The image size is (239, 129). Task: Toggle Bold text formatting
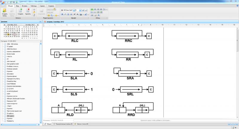(62, 14)
